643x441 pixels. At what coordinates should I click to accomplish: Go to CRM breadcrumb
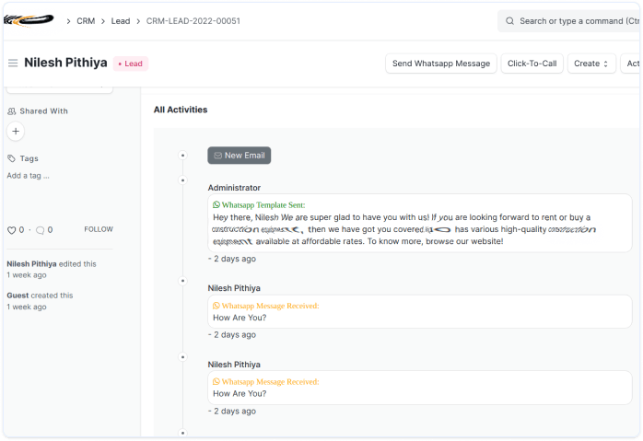(86, 21)
